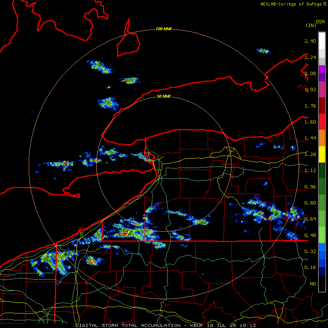Screen dimensions: 328x328
Task: Click the [IN] units label
Action: coord(311,25)
